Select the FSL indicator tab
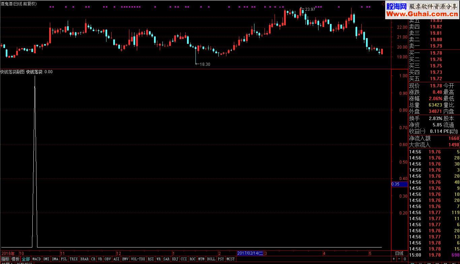This screenshot has width=460, height=264. [x=64, y=259]
